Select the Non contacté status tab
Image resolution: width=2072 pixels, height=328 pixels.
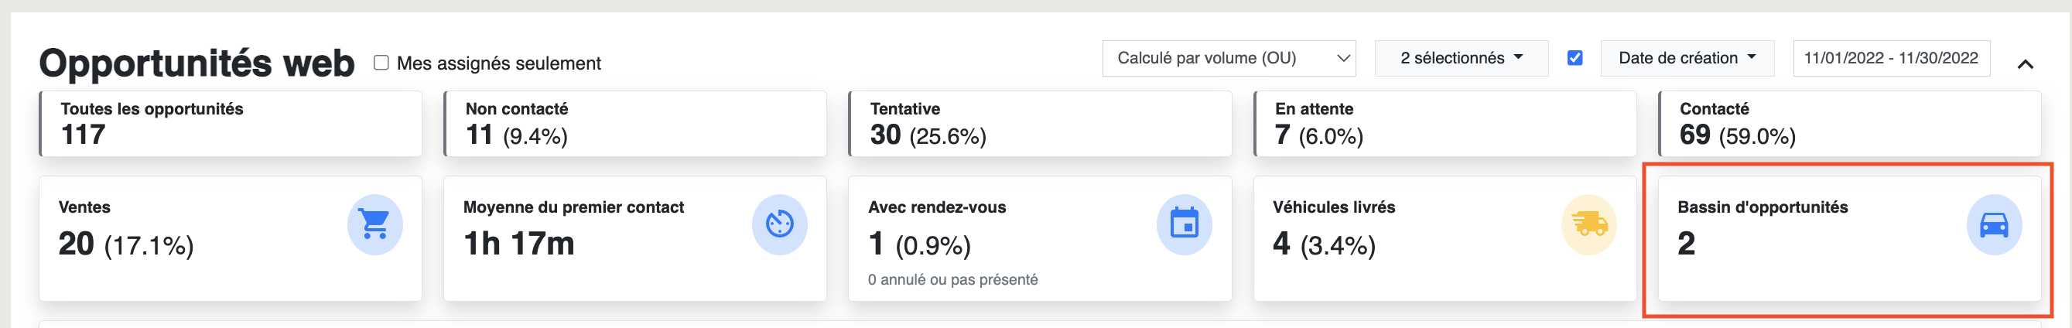coord(635,124)
